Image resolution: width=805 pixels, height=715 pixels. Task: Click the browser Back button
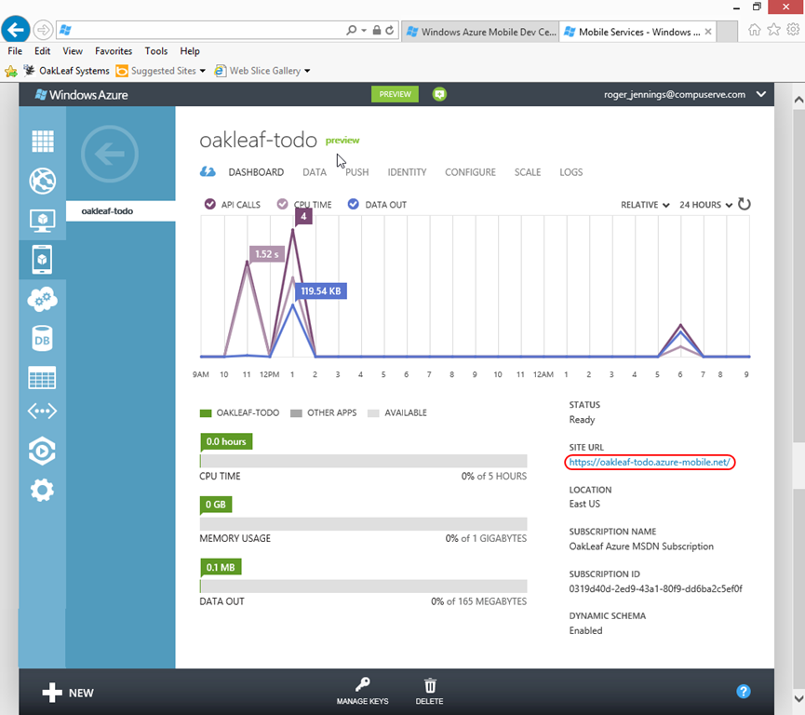pyautogui.click(x=16, y=30)
